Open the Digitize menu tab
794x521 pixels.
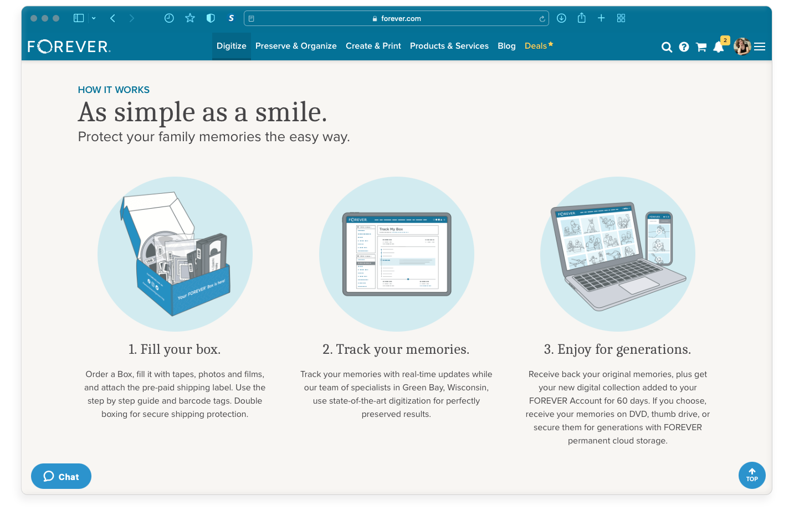232,46
